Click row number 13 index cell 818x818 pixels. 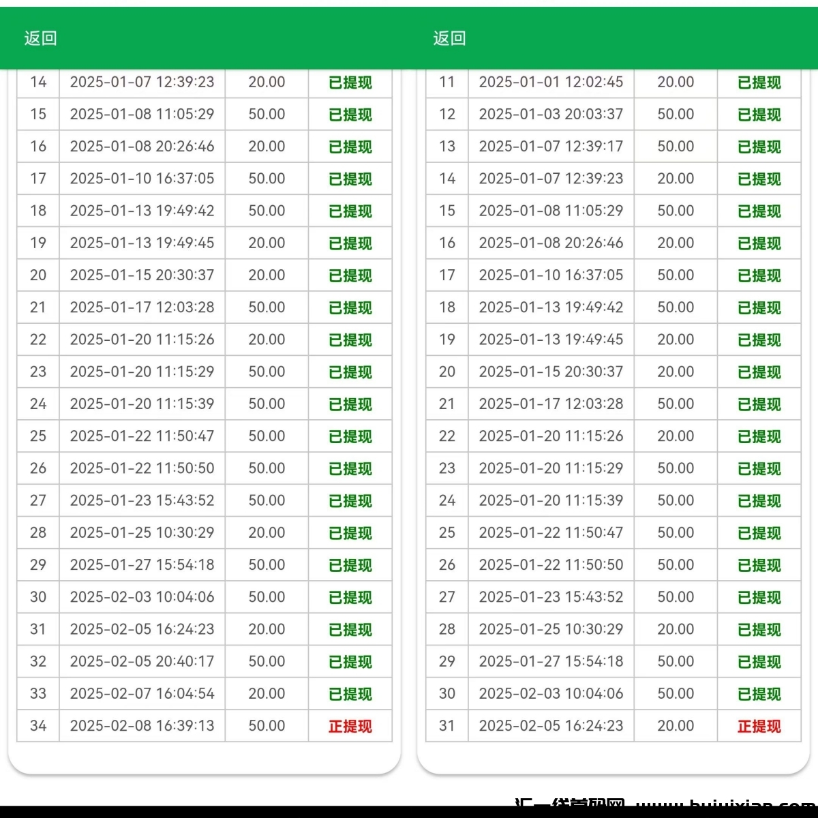[447, 147]
